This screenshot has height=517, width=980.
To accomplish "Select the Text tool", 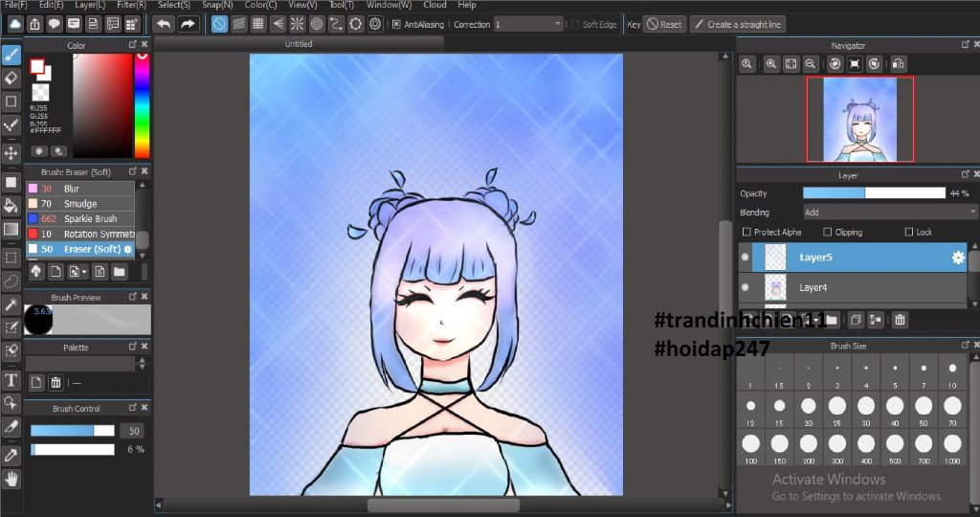I will [x=11, y=379].
